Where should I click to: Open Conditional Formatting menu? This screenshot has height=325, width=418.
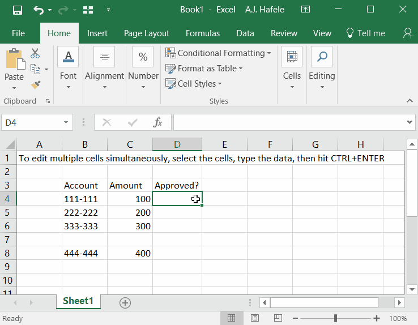point(218,53)
